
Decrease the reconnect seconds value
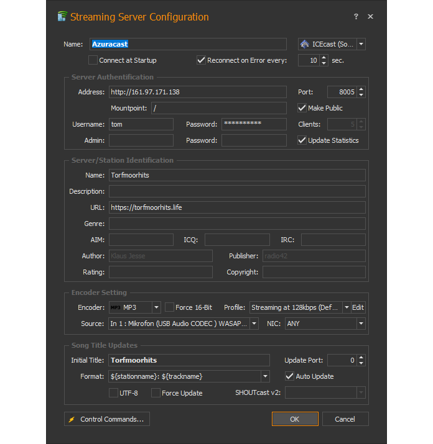pos(324,63)
